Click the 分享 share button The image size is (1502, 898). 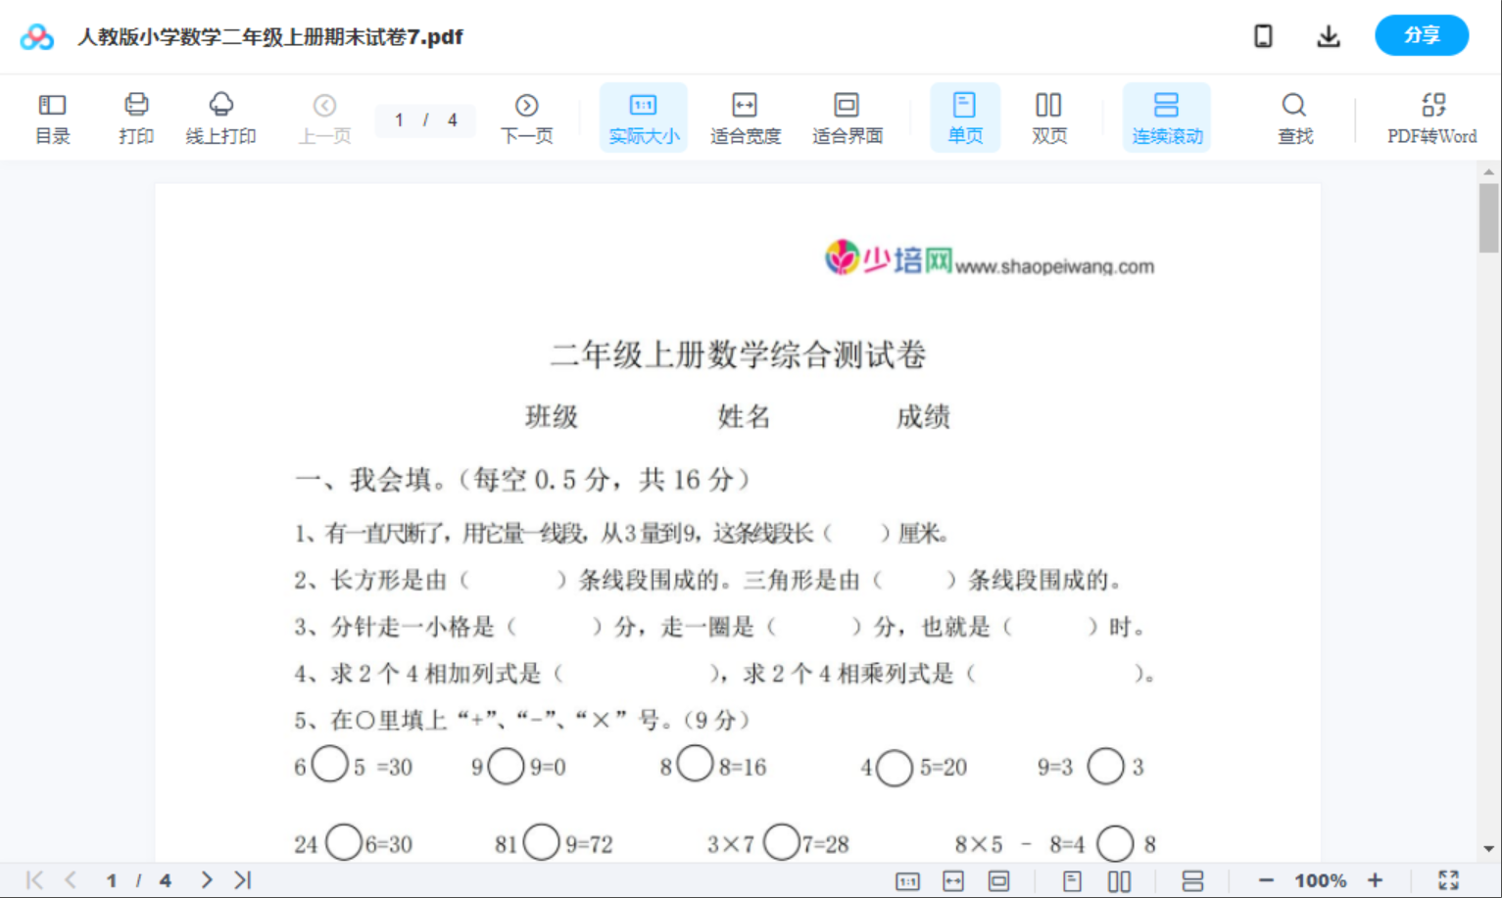point(1422,35)
